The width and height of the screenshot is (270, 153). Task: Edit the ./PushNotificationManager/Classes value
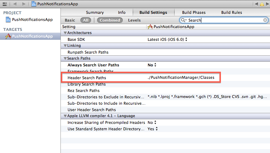[181, 77]
